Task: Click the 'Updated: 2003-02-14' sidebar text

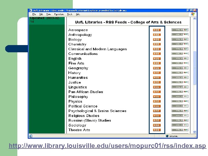Action: [x=45, y=20]
